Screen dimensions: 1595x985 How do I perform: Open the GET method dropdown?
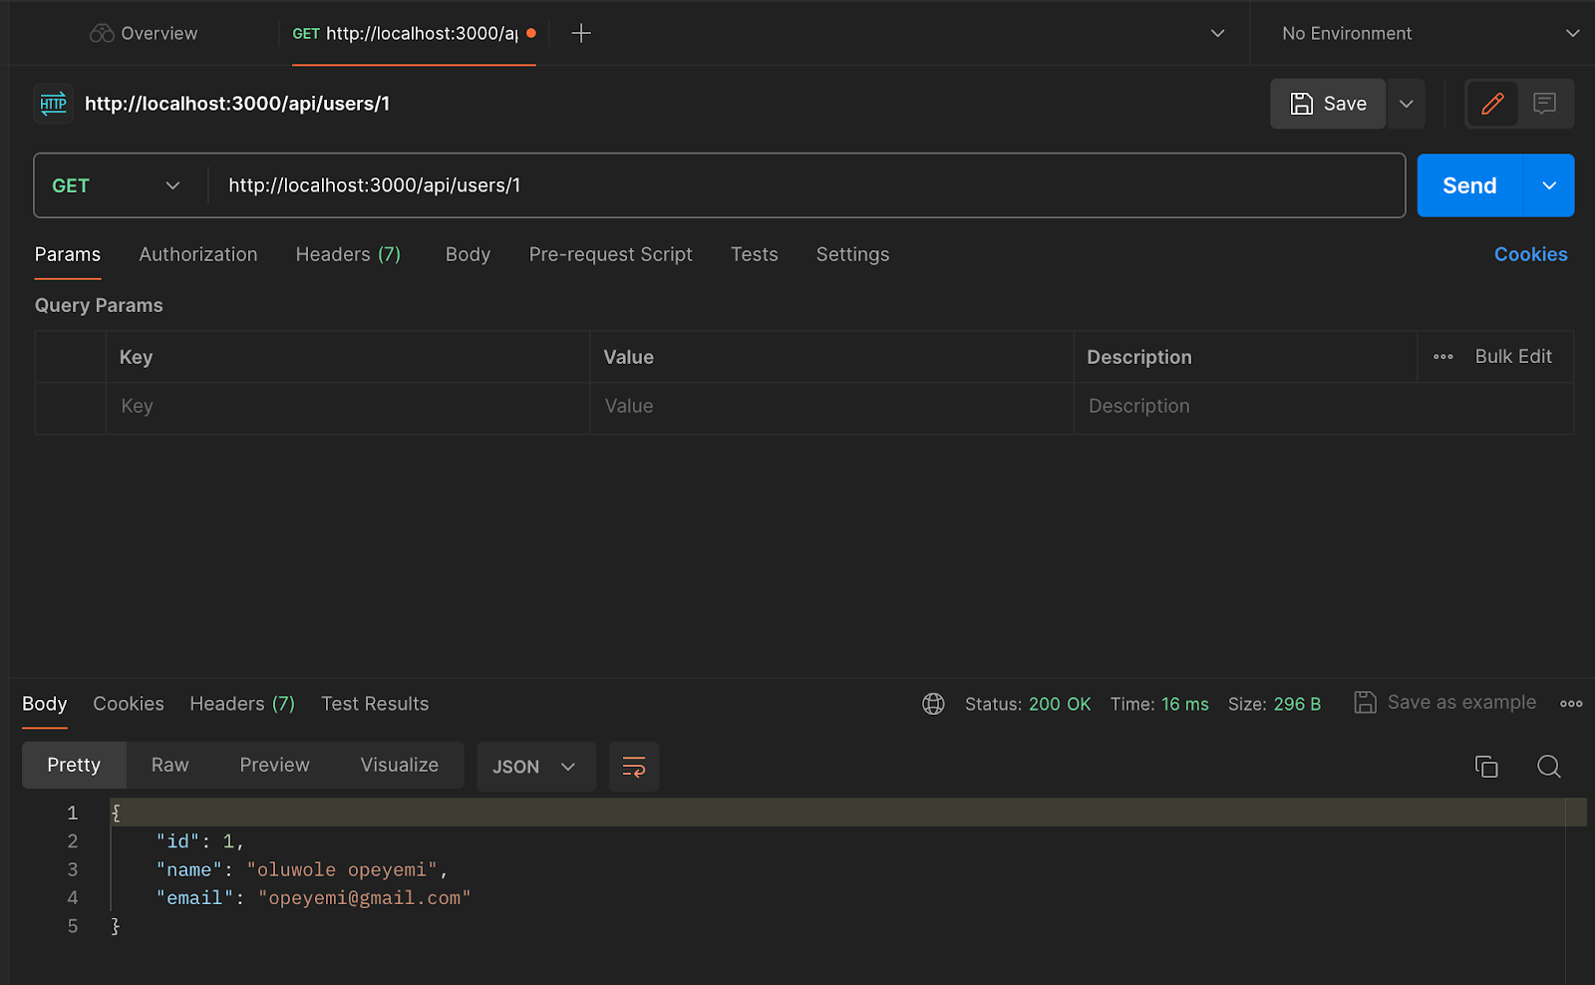point(117,185)
